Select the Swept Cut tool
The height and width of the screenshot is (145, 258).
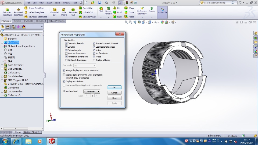click(x=86, y=8)
